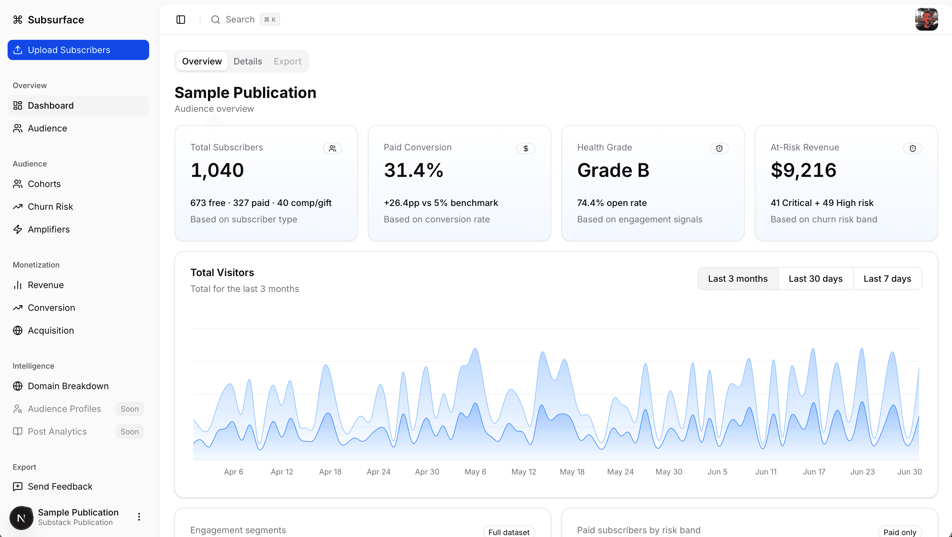
Task: Open the publication options three-dot menu
Action: pyautogui.click(x=139, y=517)
